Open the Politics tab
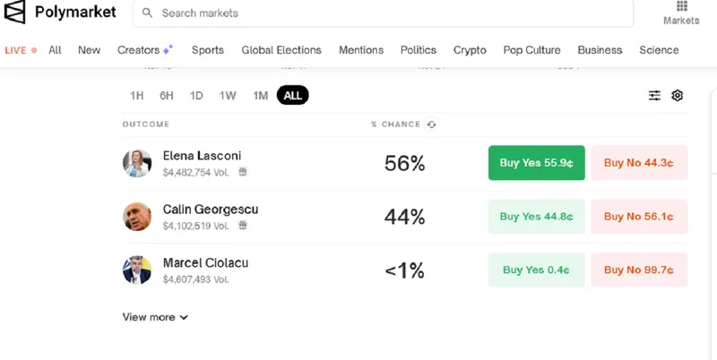Image resolution: width=717 pixels, height=360 pixels. [418, 50]
